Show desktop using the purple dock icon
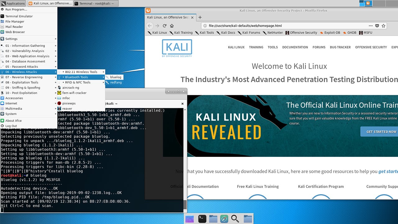Viewport: 398px width, 224px height. click(190, 219)
